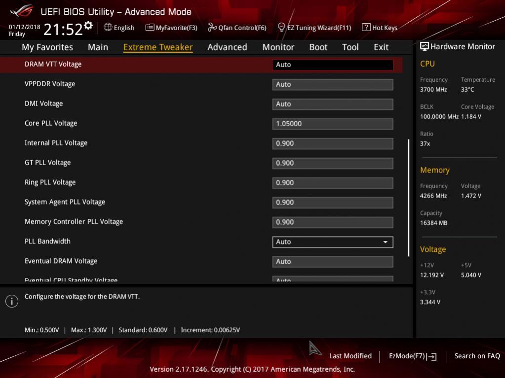Open the My Favorites tab
The width and height of the screenshot is (505, 378).
(47, 47)
